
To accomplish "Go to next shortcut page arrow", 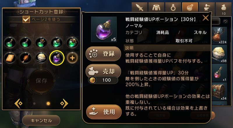I will coord(64,103).
